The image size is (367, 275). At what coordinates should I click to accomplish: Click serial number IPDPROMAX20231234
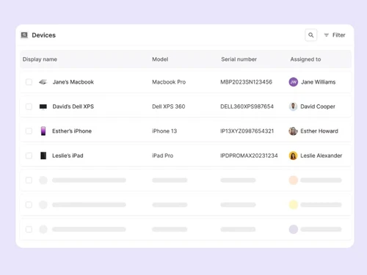249,155
